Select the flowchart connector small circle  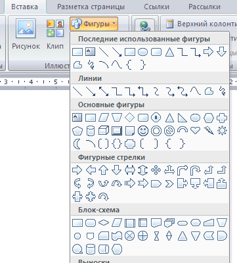(x=77, y=236)
